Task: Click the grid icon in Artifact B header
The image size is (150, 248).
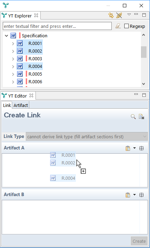Action: point(141,195)
